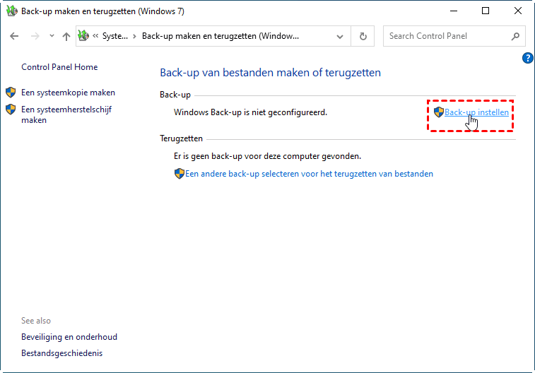Click 'Er is geen back-up voor deze computer gevonden.'
The height and width of the screenshot is (373, 535).
tap(267, 156)
